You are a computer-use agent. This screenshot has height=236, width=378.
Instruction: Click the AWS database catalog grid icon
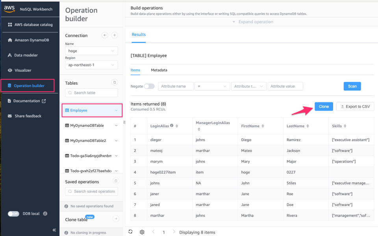point(10,24)
